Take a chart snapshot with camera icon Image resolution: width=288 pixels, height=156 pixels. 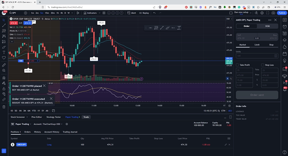coord(274,13)
